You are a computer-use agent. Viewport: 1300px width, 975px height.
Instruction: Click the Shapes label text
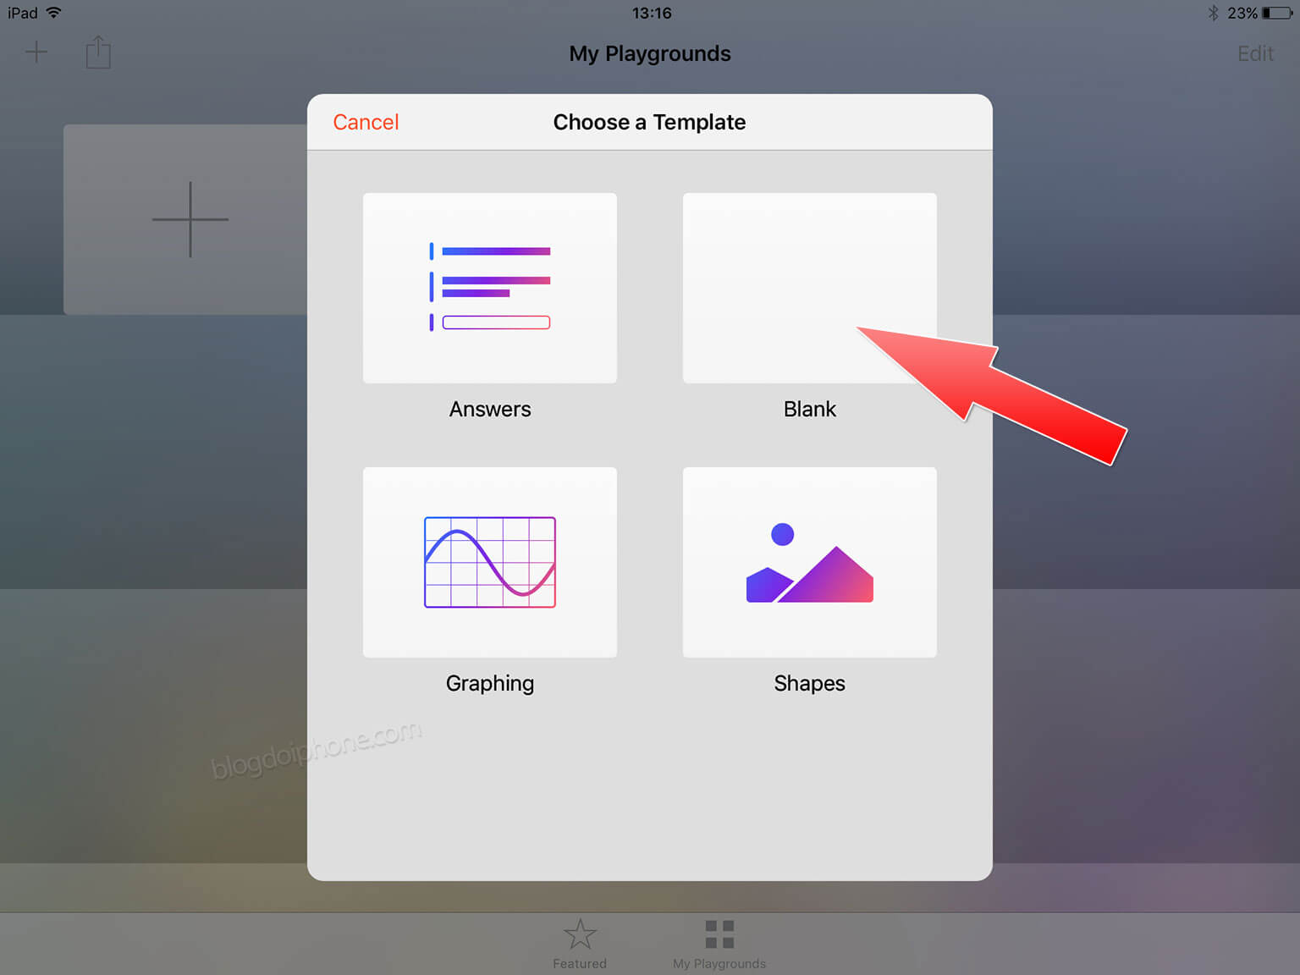coord(810,684)
